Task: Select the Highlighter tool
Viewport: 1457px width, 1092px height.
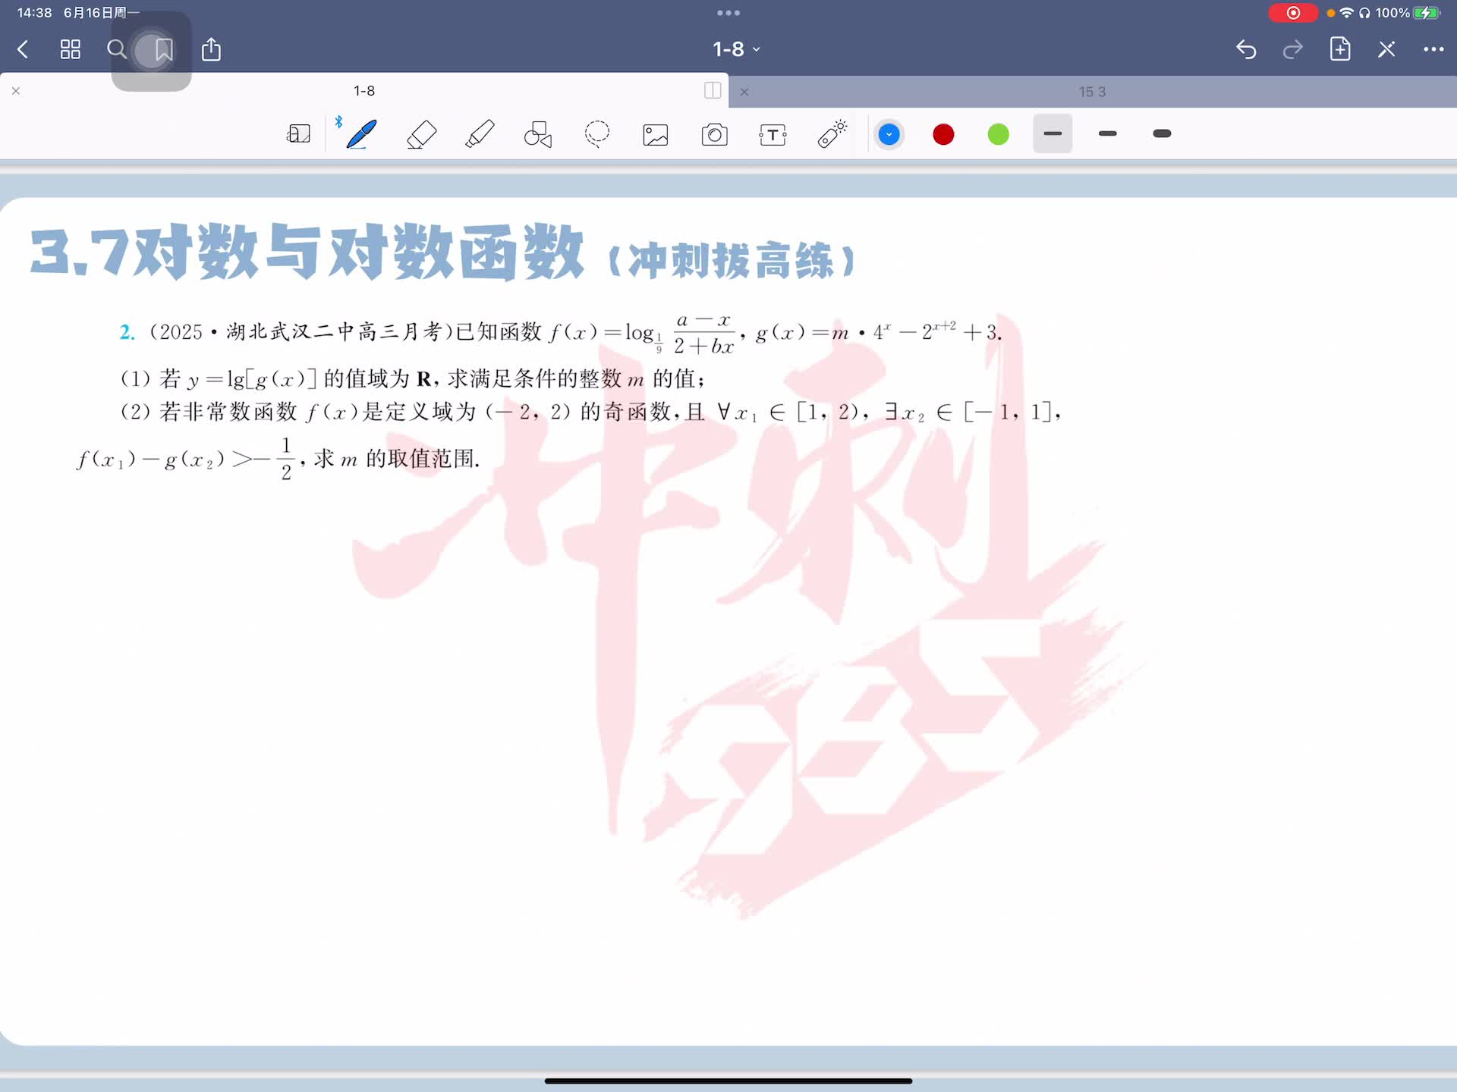Action: point(480,134)
